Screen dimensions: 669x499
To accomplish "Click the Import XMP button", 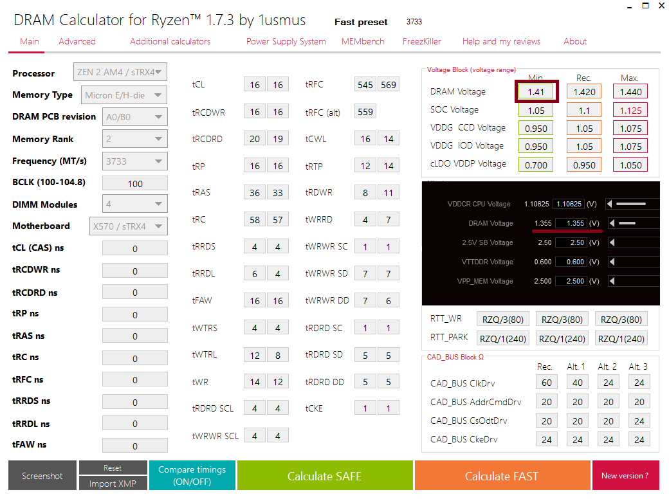I will coord(113,483).
